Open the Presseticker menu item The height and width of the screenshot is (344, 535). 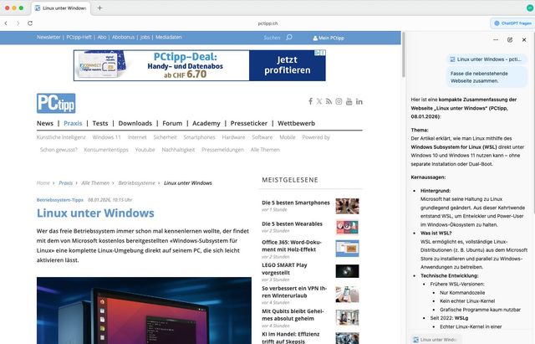point(249,123)
